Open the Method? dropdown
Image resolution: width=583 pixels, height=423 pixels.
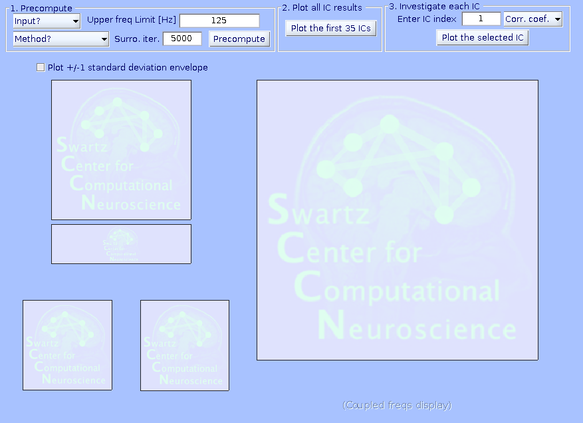[61, 39]
